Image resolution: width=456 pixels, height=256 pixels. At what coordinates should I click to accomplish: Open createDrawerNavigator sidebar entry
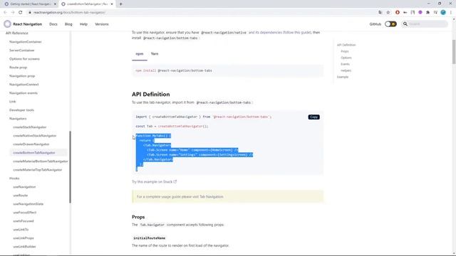click(31, 144)
